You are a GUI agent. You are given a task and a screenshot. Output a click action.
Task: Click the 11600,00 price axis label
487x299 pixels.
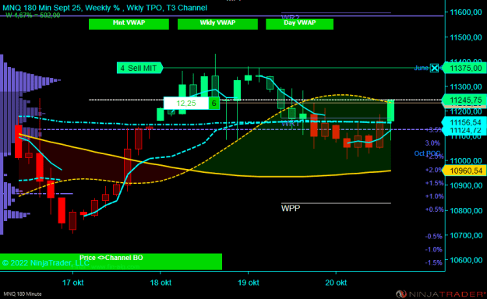tap(466, 12)
